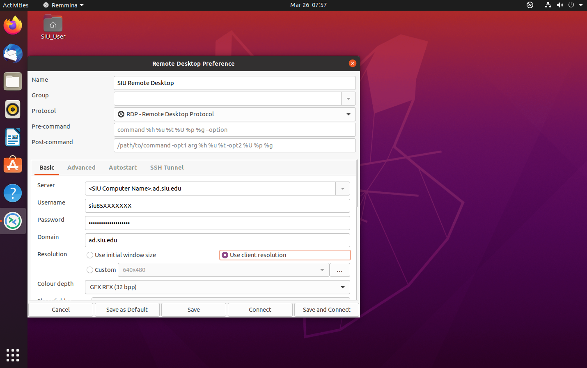
Task: Click the Show Applications grid icon
Action: pos(13,355)
